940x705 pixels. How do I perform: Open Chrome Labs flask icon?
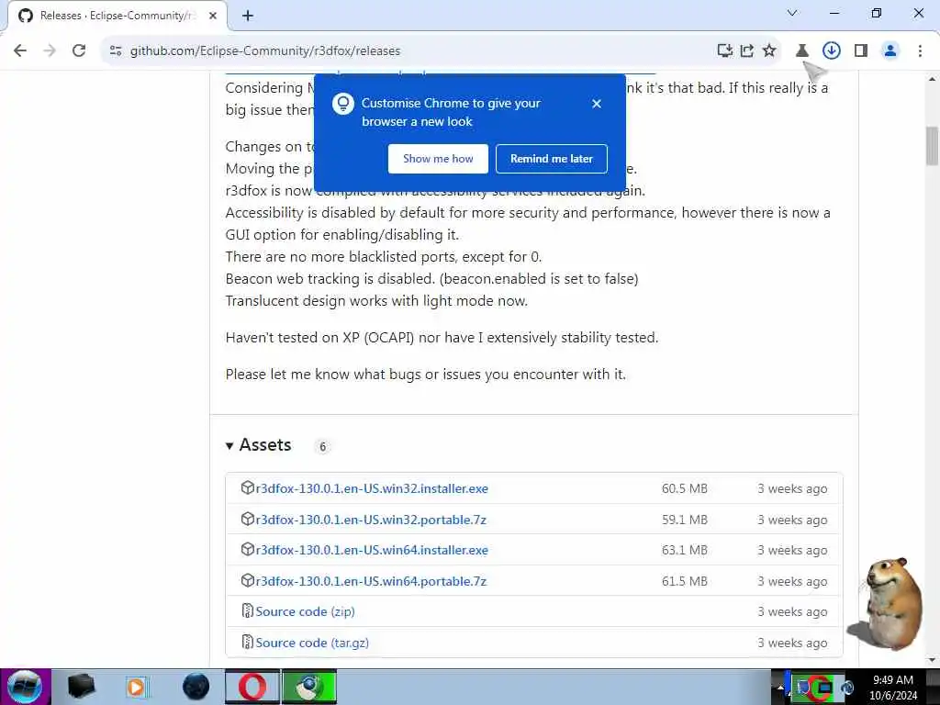(x=802, y=51)
